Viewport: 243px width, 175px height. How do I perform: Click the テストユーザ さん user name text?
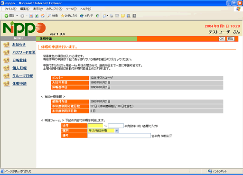tap(224, 32)
